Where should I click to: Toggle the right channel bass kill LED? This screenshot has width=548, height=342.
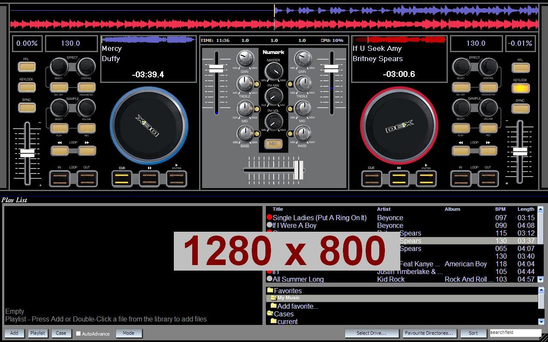(290, 134)
